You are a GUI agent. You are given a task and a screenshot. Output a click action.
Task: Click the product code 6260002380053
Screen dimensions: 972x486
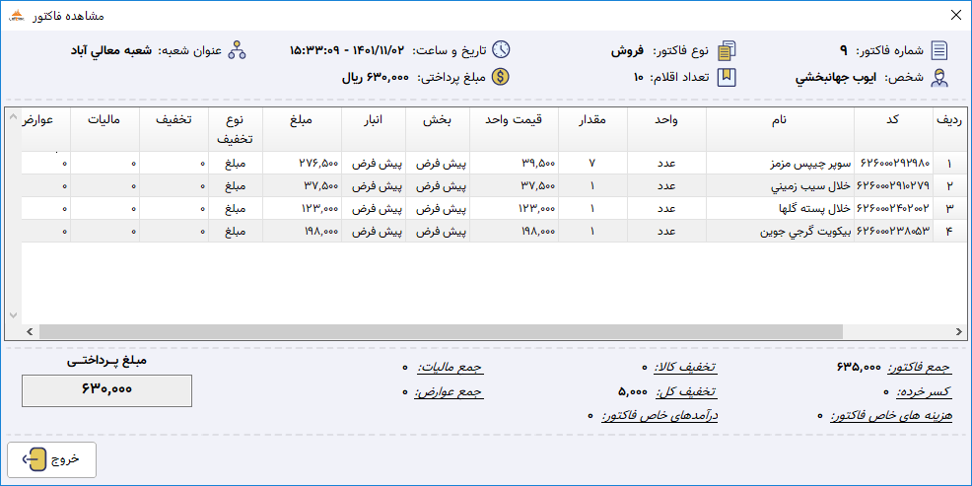[894, 232]
